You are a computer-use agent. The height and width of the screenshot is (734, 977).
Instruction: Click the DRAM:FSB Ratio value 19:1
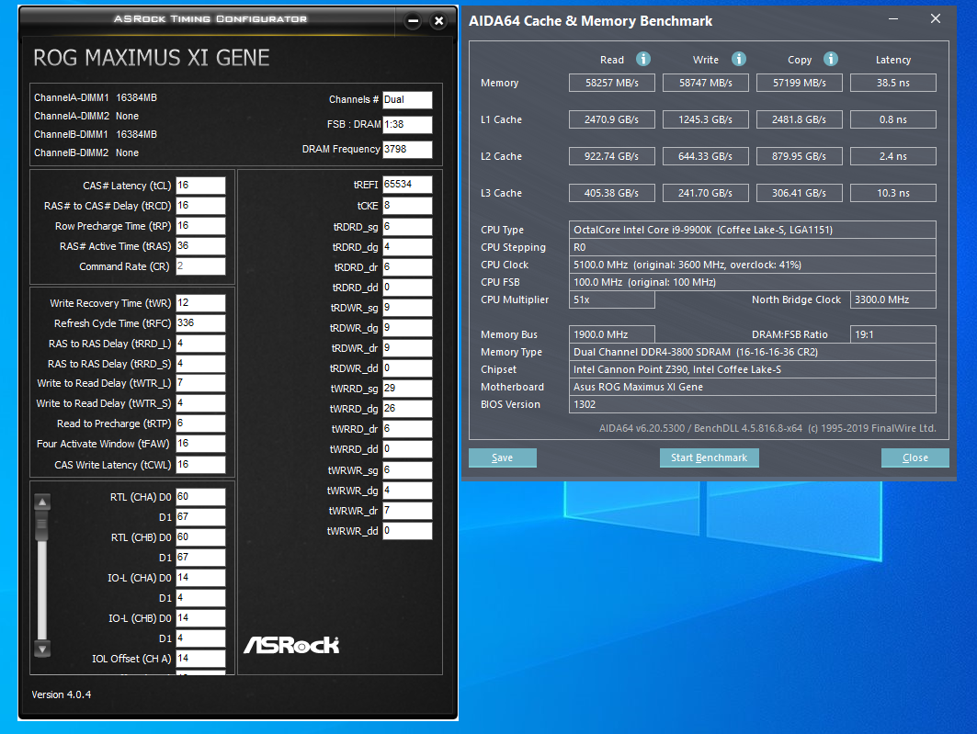[892, 334]
